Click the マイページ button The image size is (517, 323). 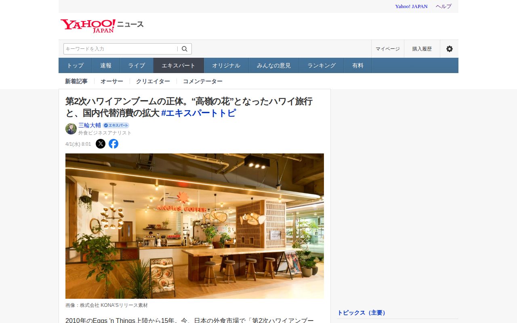tap(388, 49)
